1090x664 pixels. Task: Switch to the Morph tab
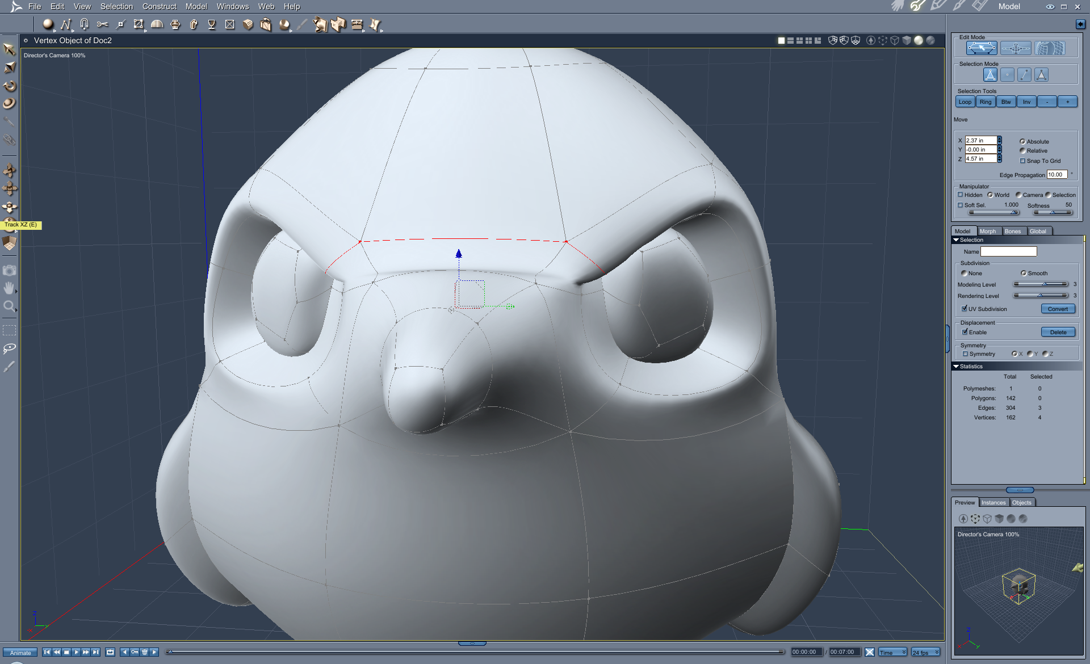pos(987,231)
